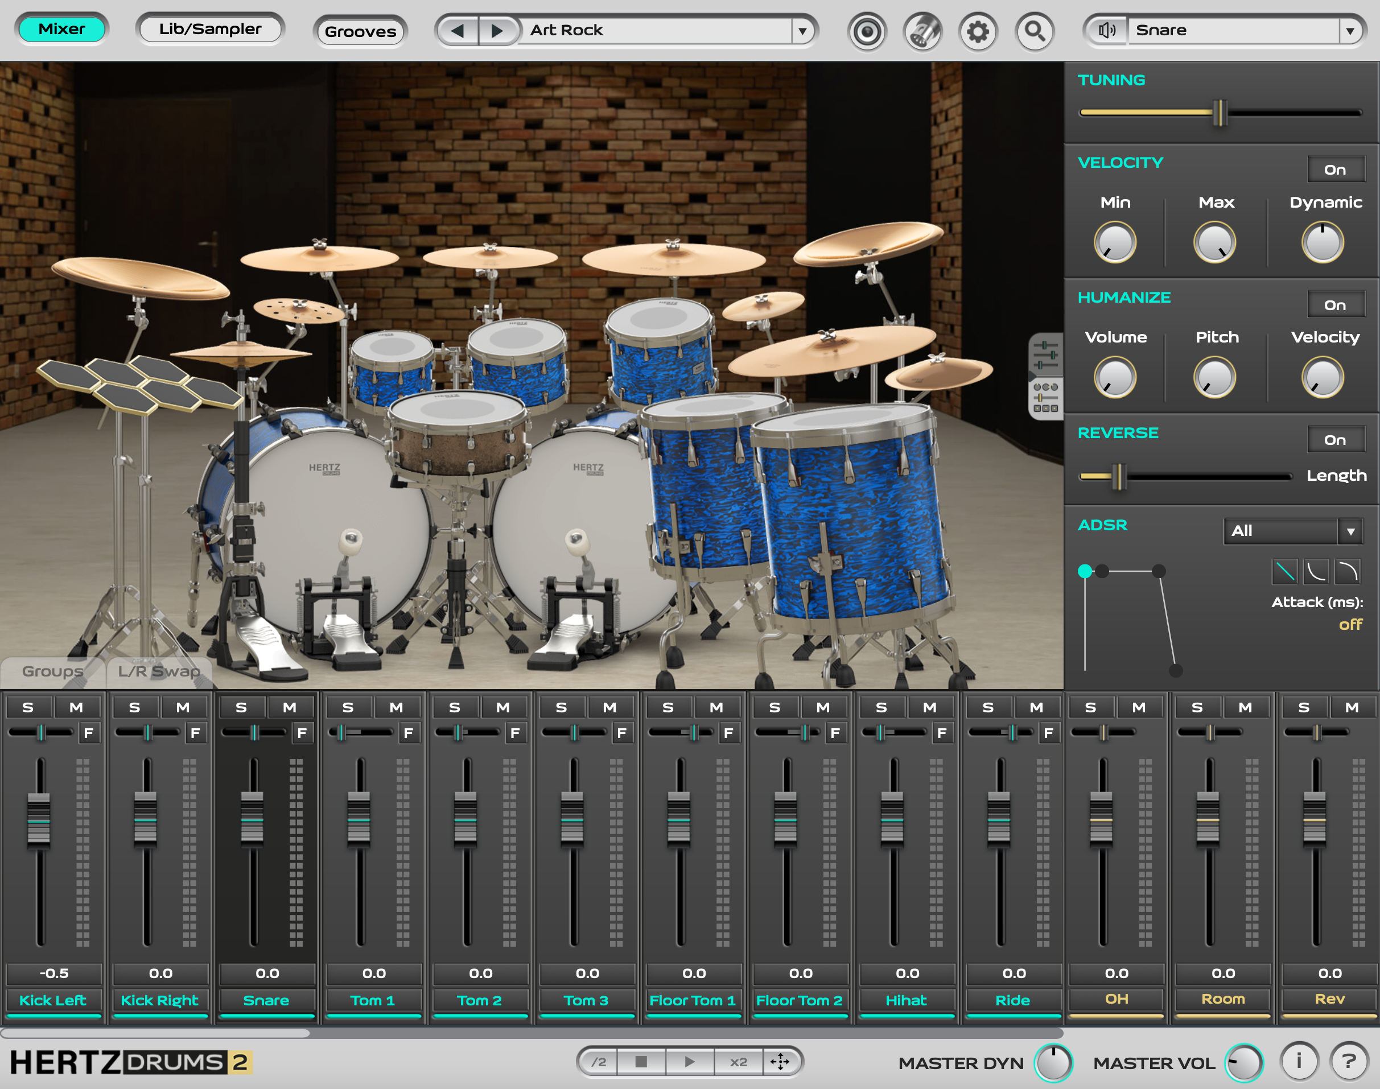Screen dimensions: 1380x1089
Task: Switch to the Mixer tab
Action: tap(62, 28)
